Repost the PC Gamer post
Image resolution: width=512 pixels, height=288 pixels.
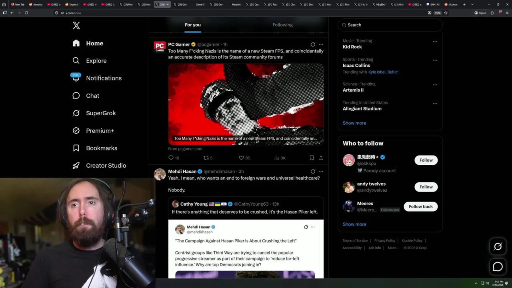[208, 158]
